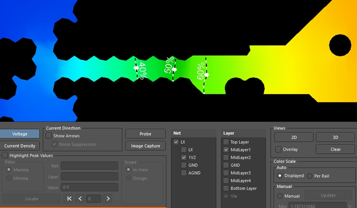357x208 pixels.
Task: Switch to Current Density view
Action: click(x=20, y=146)
